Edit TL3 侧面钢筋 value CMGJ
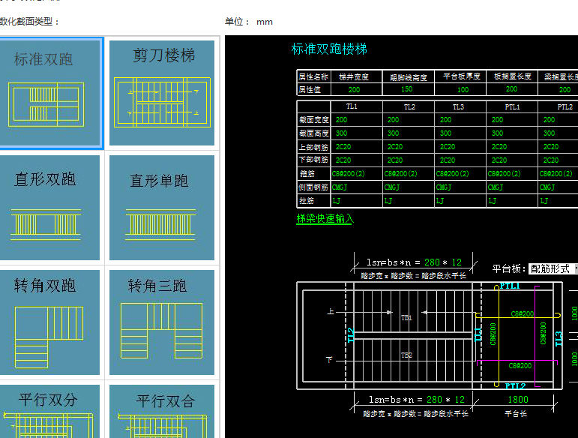The height and width of the screenshot is (438, 578). (x=444, y=187)
